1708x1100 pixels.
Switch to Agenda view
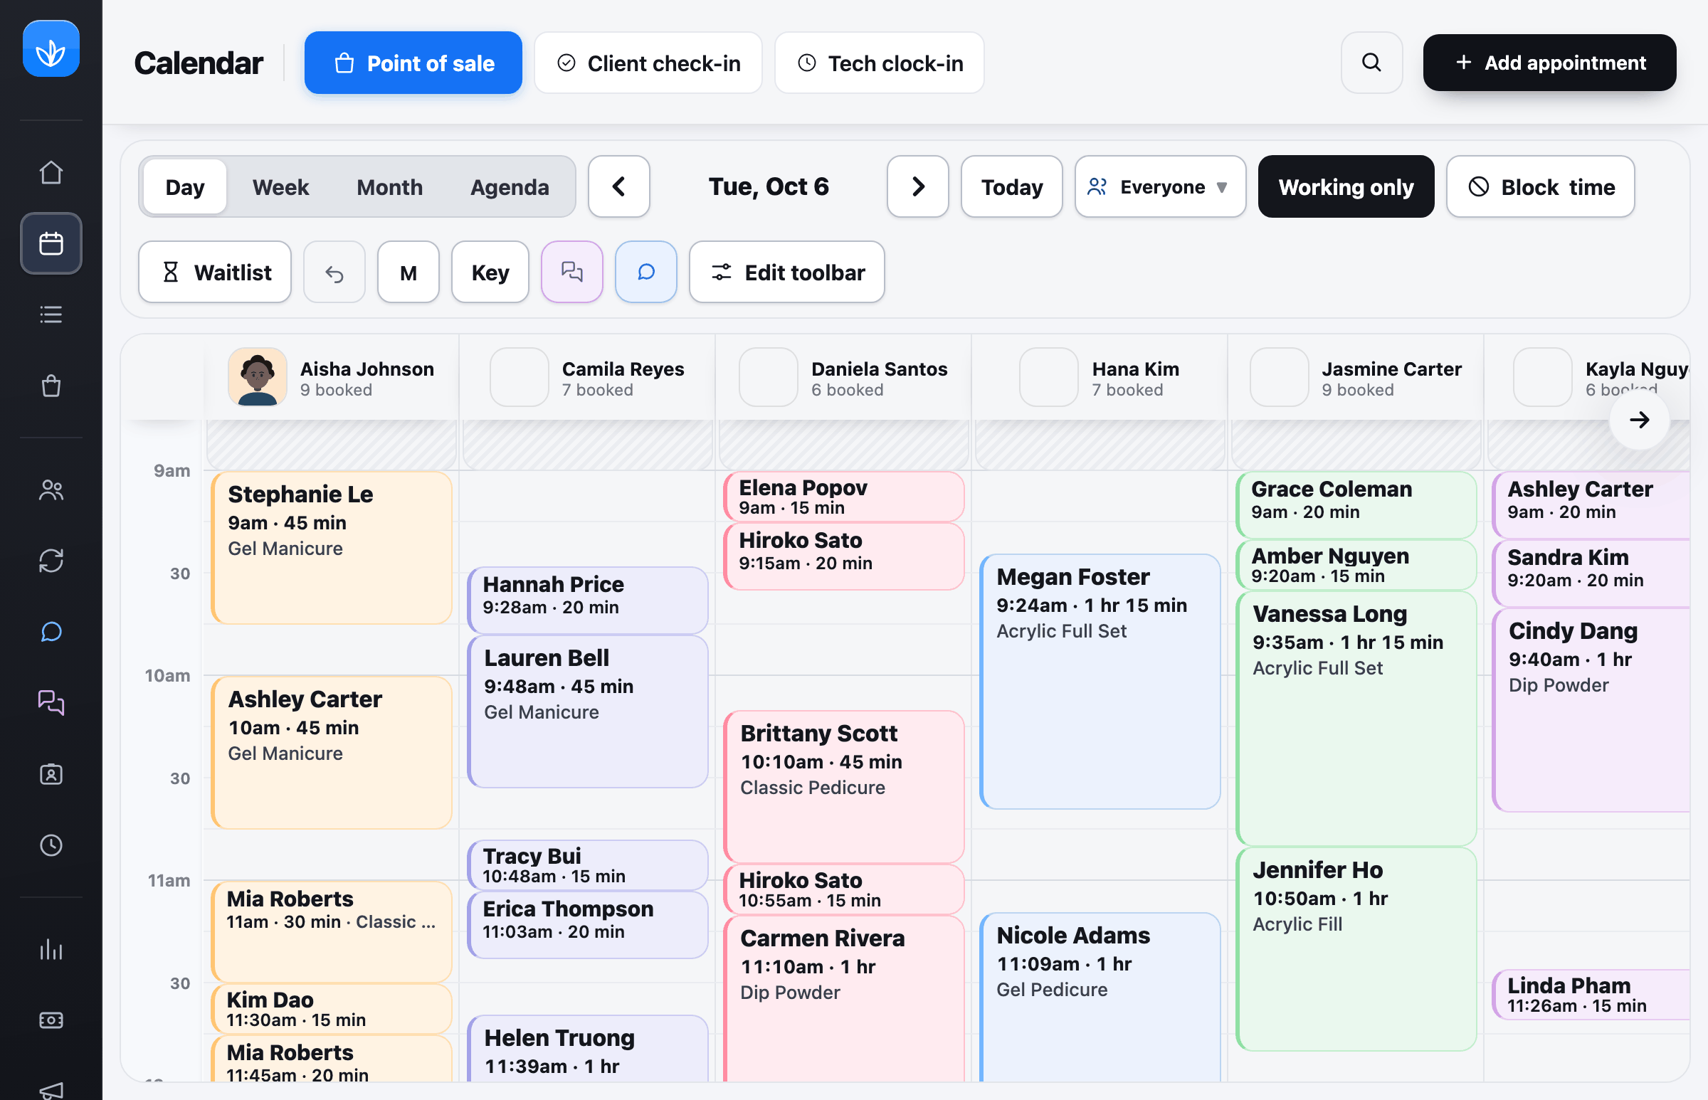[x=510, y=187]
